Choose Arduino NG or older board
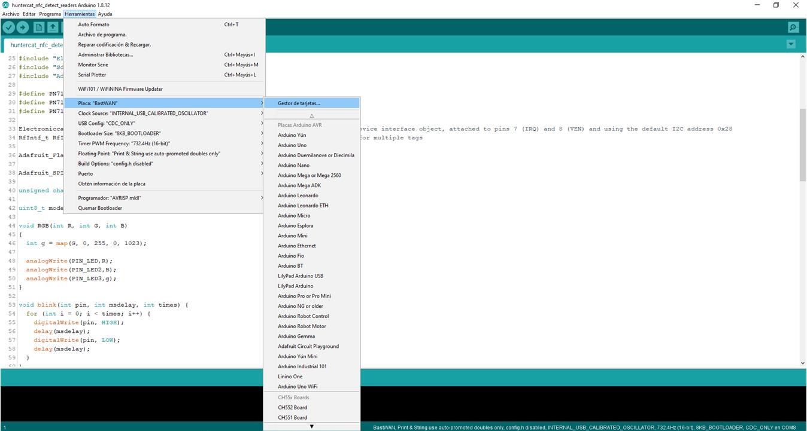The width and height of the screenshot is (807, 431). tap(312, 306)
